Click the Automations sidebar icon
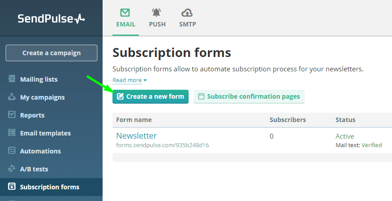Image resolution: width=392 pixels, height=201 pixels. [x=12, y=151]
